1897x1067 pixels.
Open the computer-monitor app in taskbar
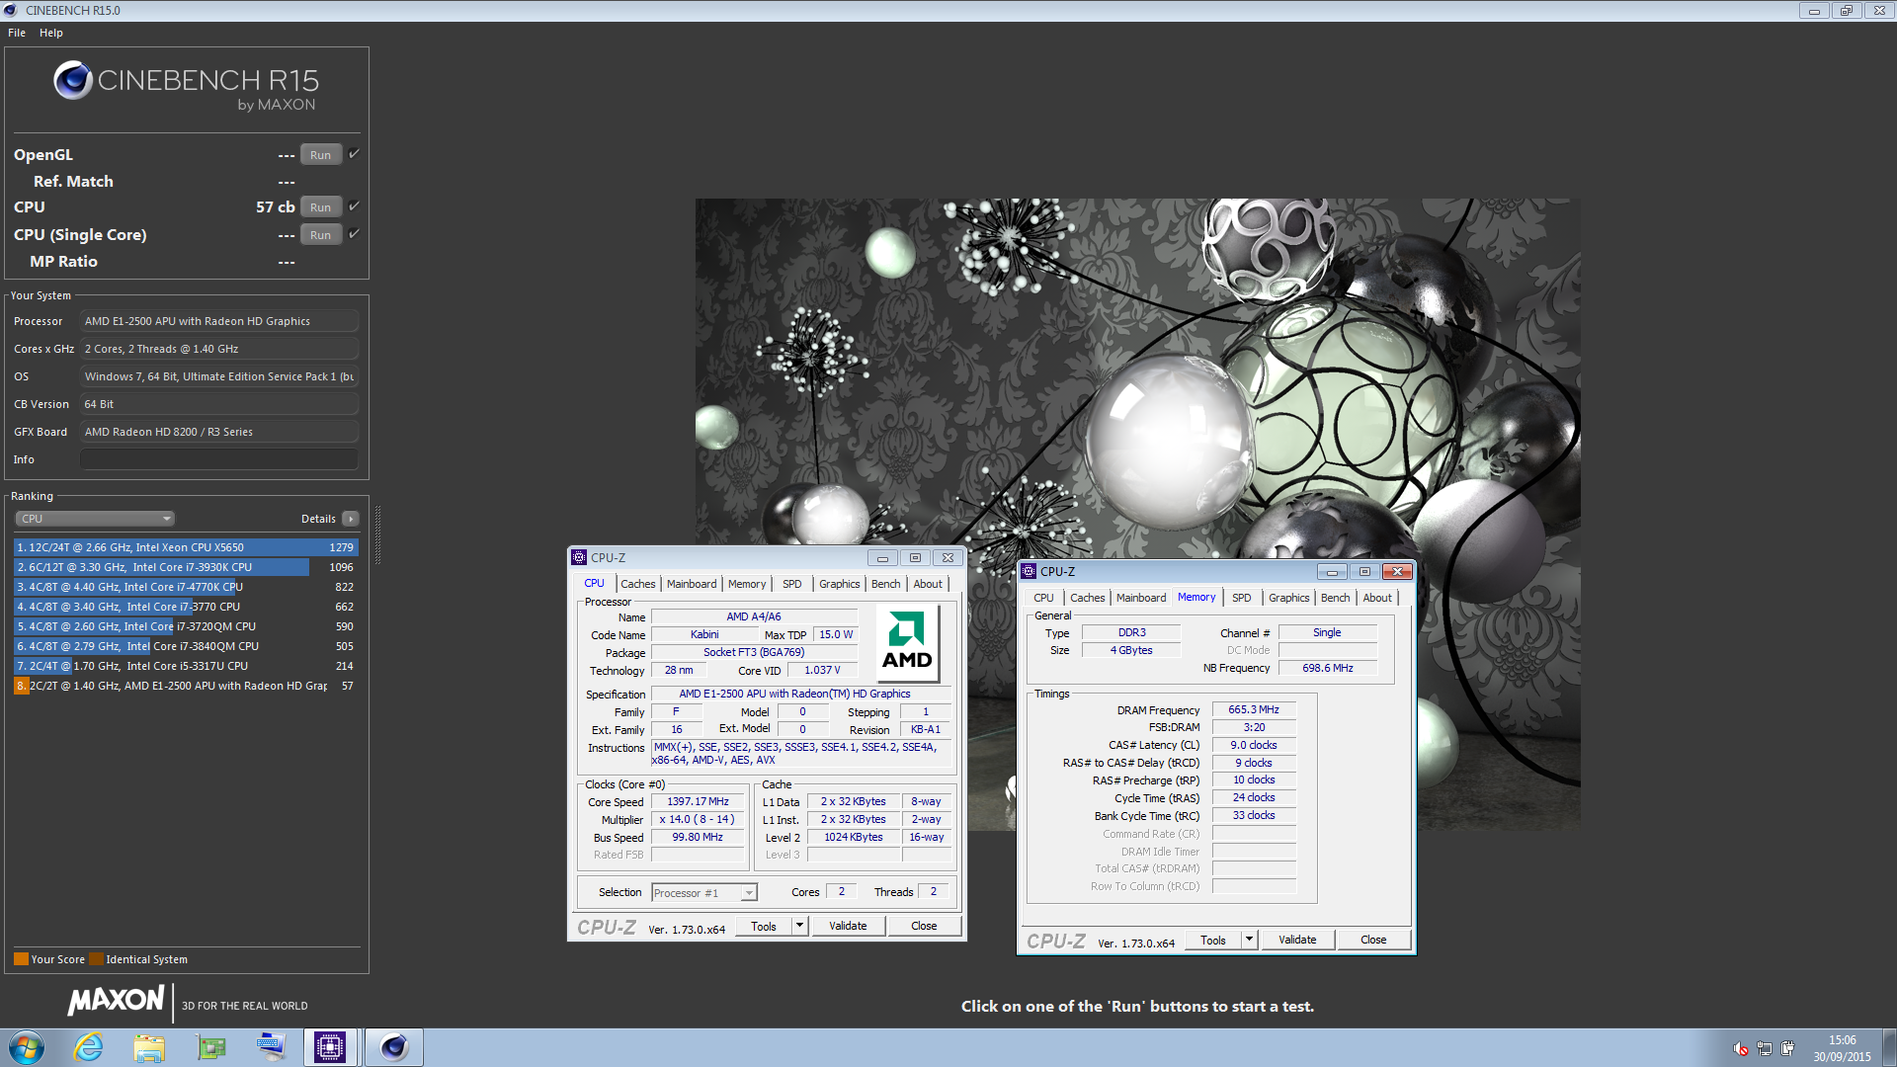pos(270,1047)
